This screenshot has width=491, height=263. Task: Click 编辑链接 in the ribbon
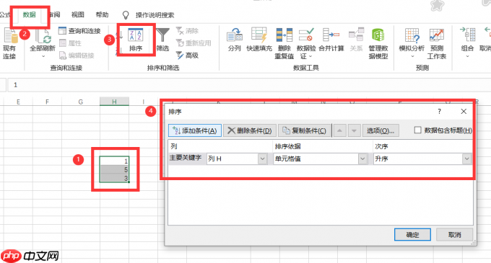(x=77, y=55)
